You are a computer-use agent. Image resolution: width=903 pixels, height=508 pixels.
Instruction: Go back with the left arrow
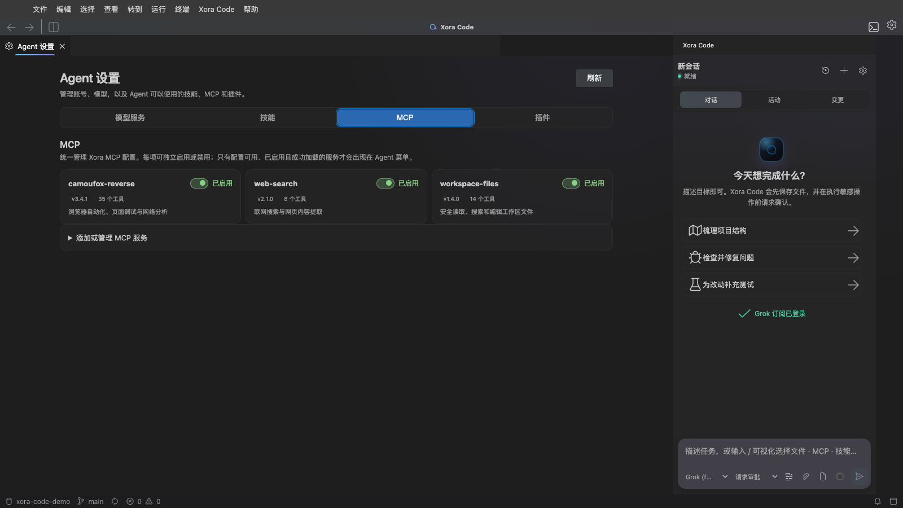[x=11, y=27]
